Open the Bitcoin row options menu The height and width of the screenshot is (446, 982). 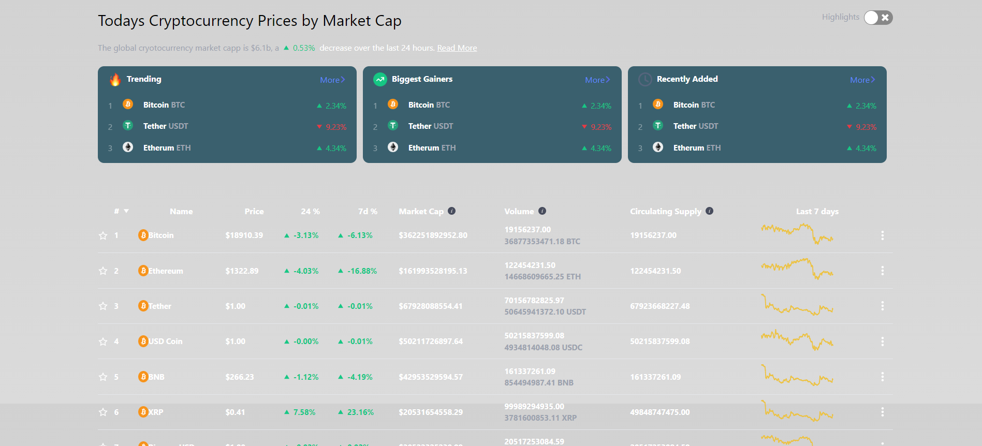[882, 235]
